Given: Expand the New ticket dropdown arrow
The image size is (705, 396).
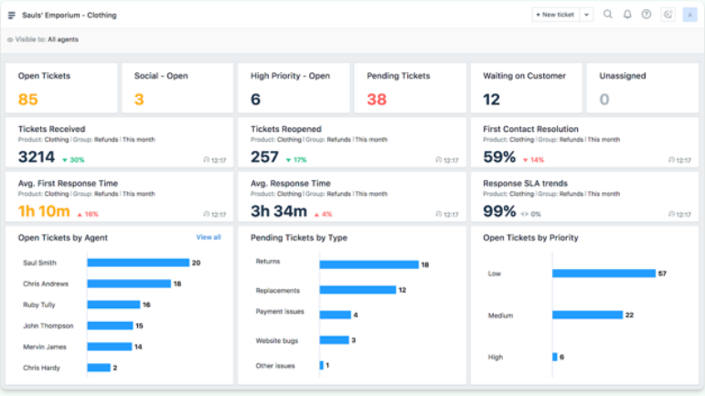Looking at the screenshot, I should tap(586, 15).
